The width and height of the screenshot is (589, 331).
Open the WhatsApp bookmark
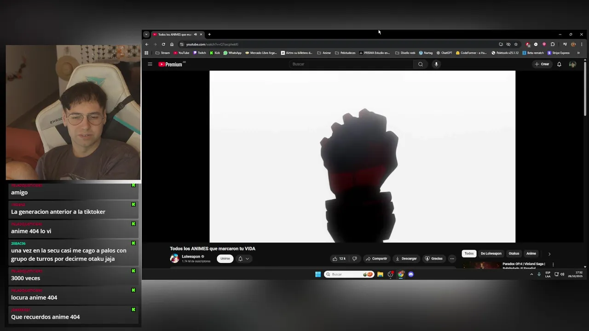click(x=232, y=53)
